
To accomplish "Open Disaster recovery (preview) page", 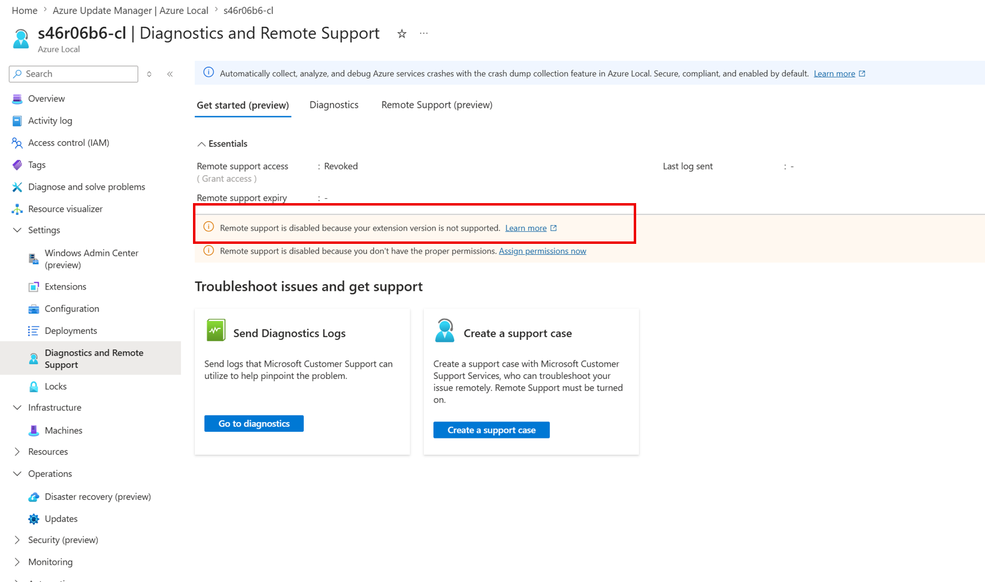I will click(x=97, y=496).
